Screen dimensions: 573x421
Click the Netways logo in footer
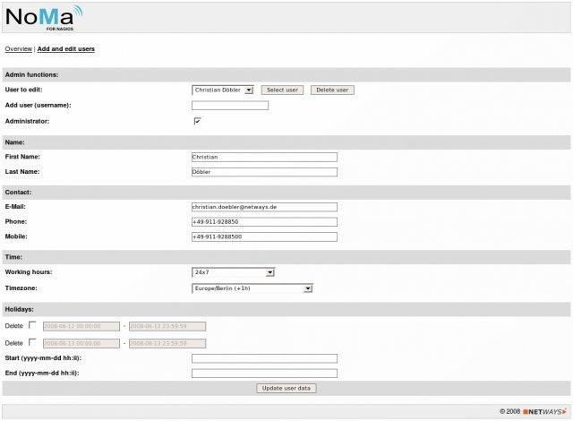(545, 411)
